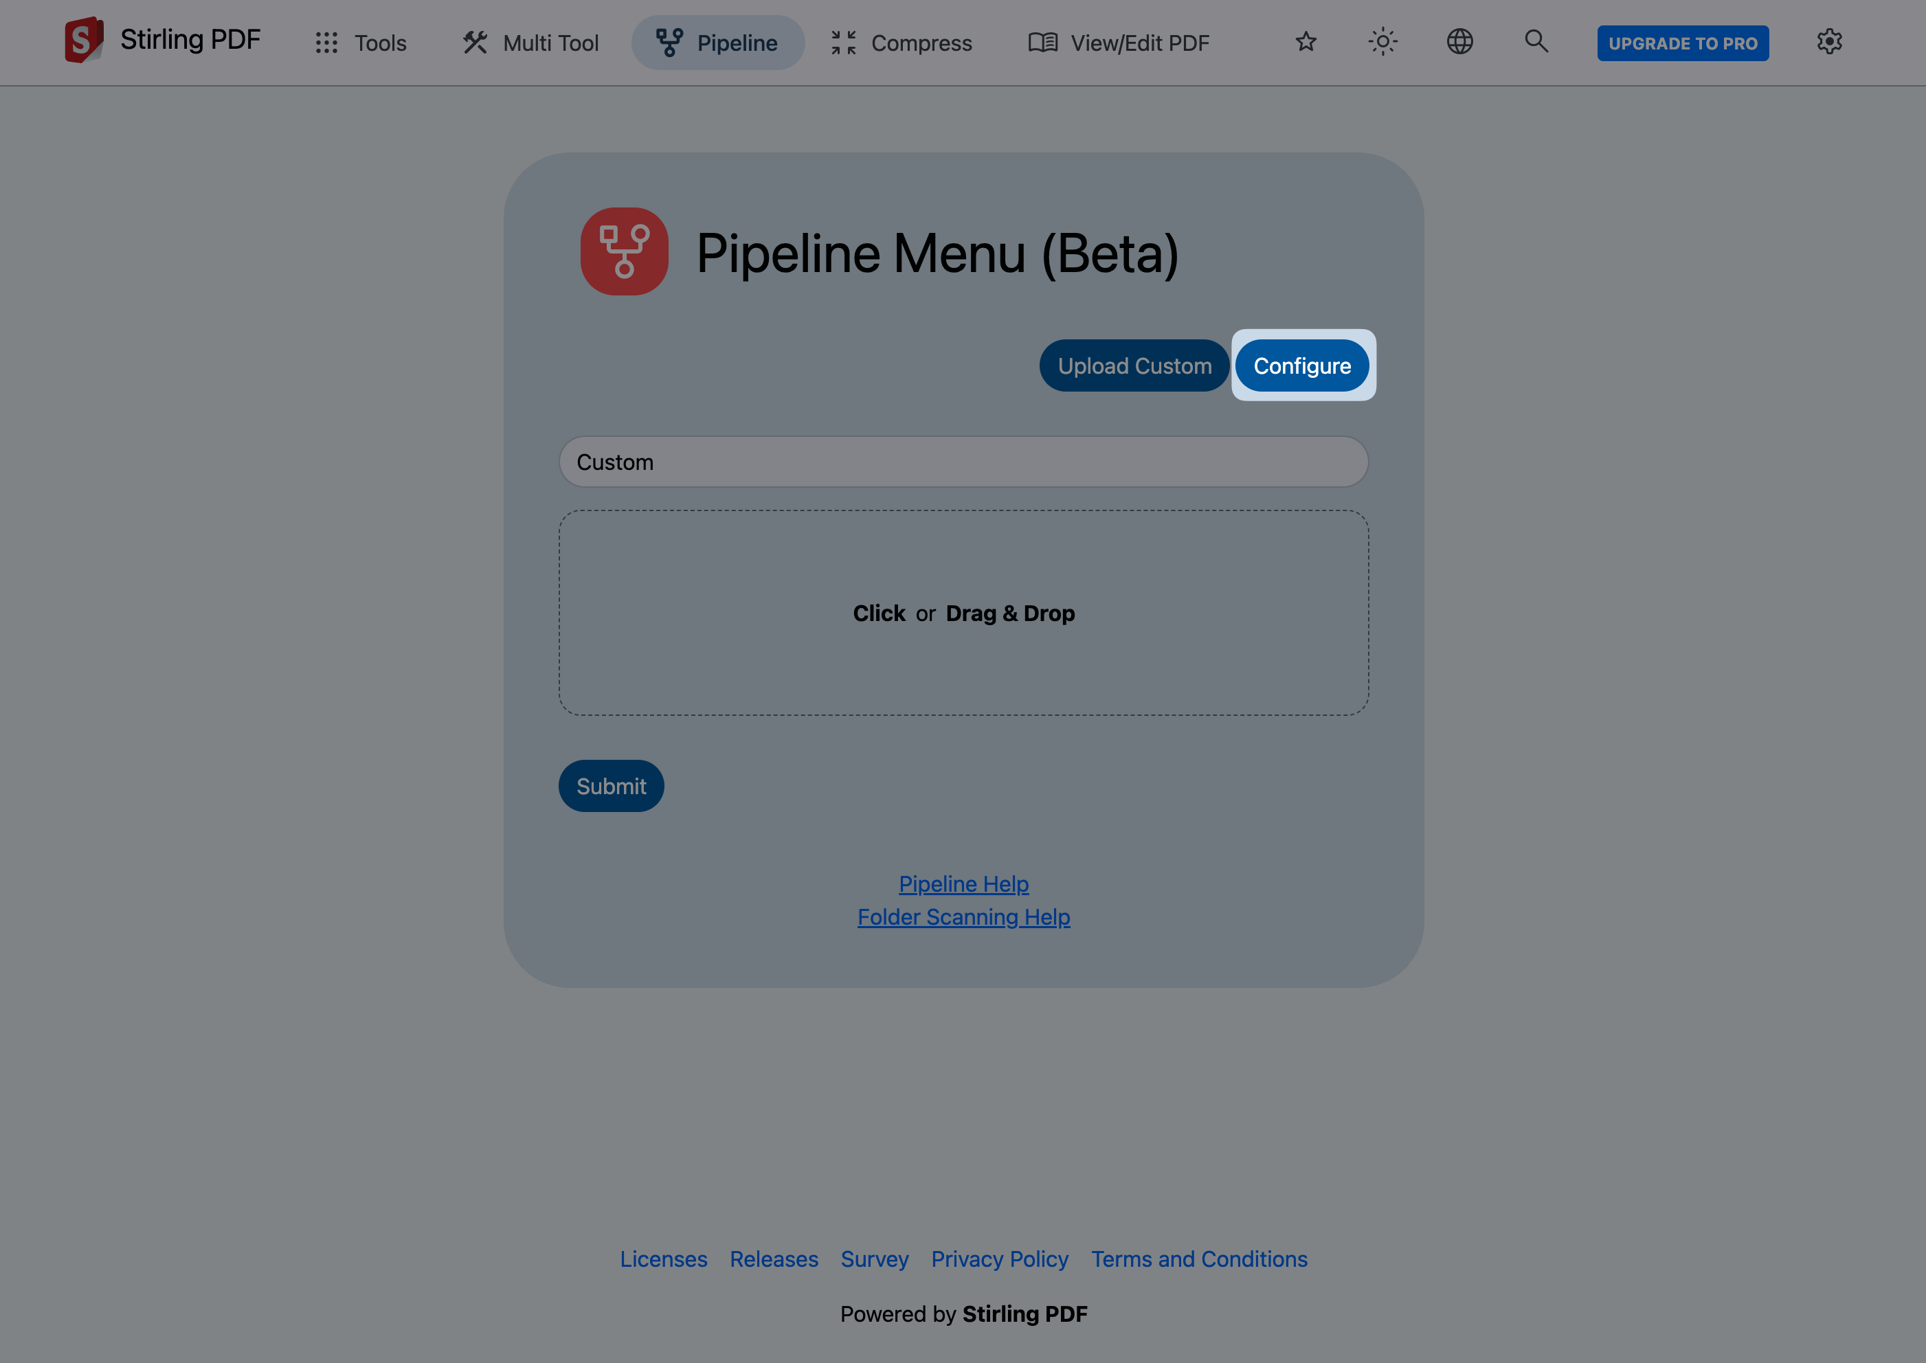This screenshot has height=1363, width=1926.
Task: Click the globe language icon
Action: pos(1459,41)
